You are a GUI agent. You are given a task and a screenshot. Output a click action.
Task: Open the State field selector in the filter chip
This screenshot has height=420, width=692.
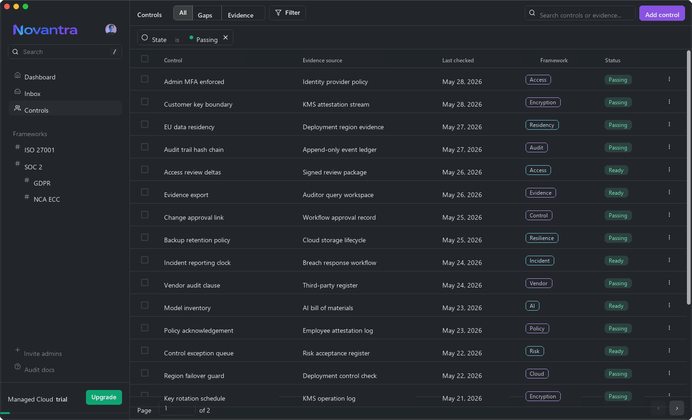coord(154,38)
